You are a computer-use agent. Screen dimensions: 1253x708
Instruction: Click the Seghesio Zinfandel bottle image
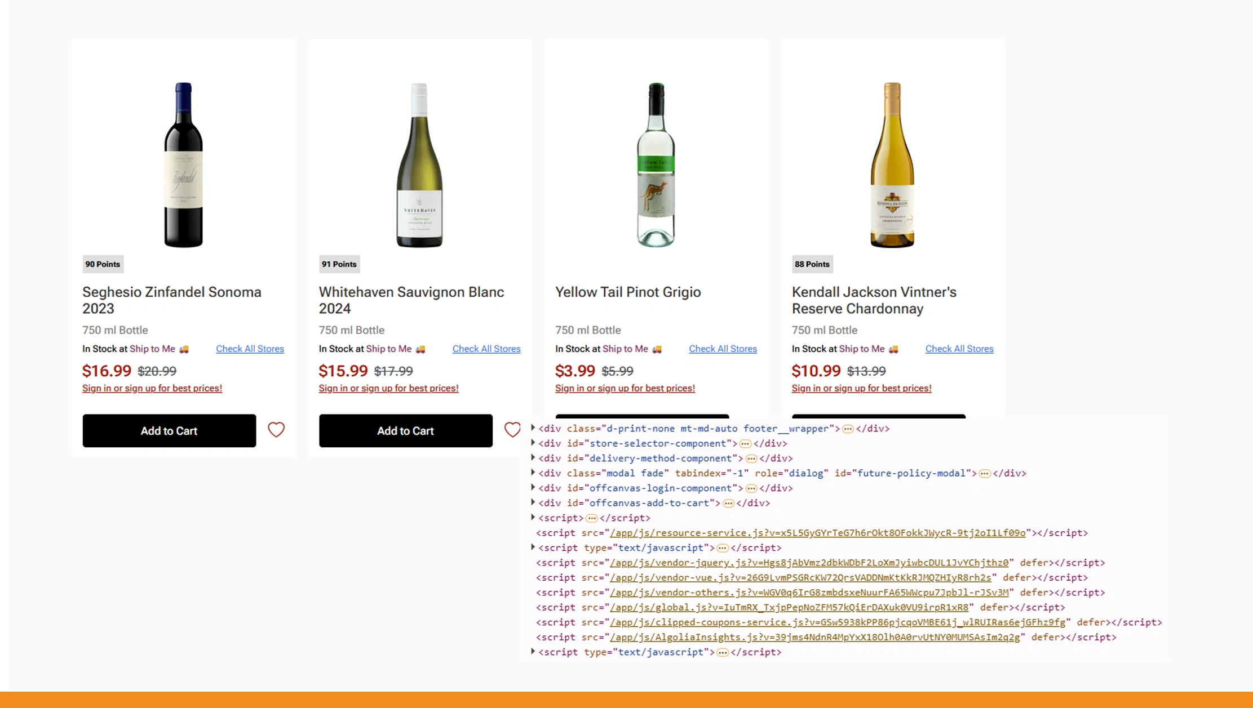[x=184, y=166]
